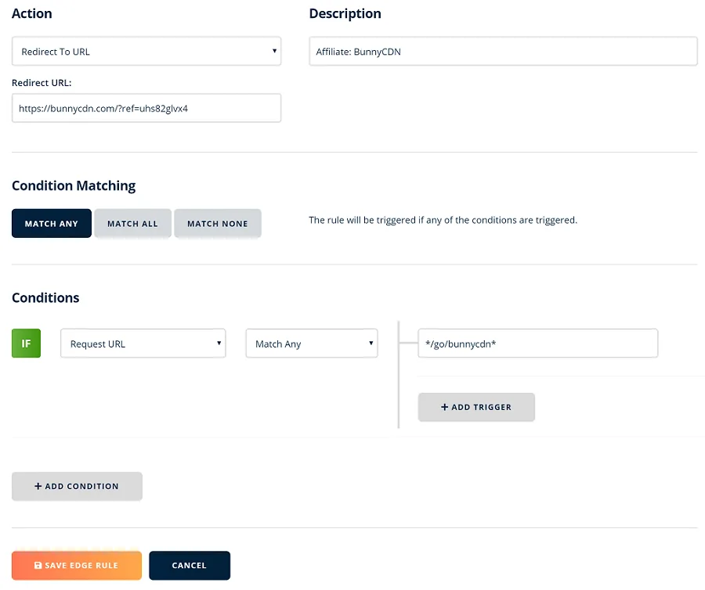Save the edge rule
This screenshot has height=590, width=705.
click(x=77, y=566)
